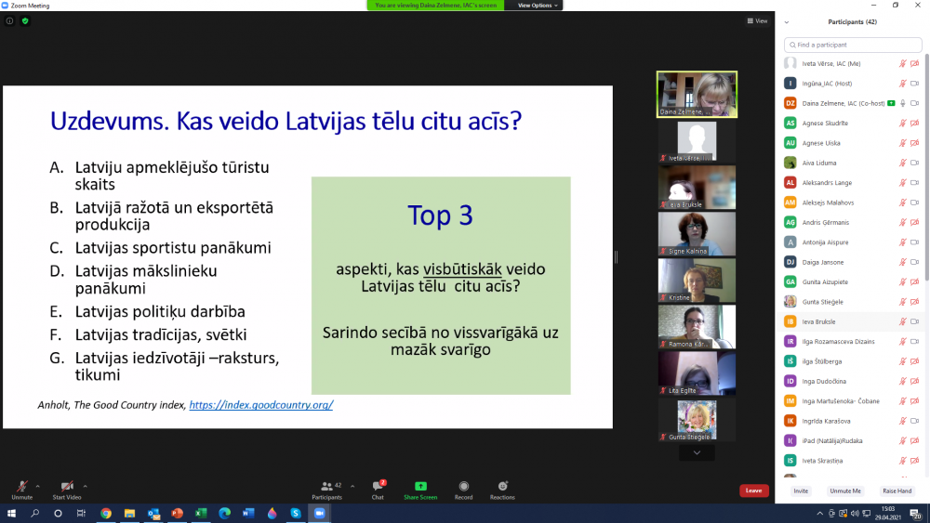Open the Reactions emoji icon

(x=502, y=487)
